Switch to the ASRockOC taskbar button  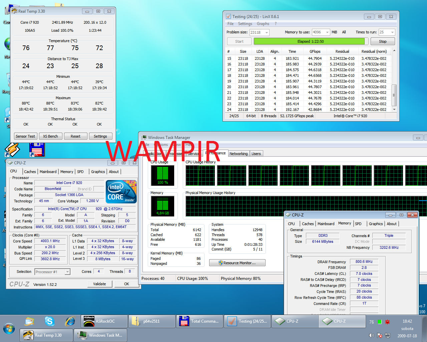(104, 321)
